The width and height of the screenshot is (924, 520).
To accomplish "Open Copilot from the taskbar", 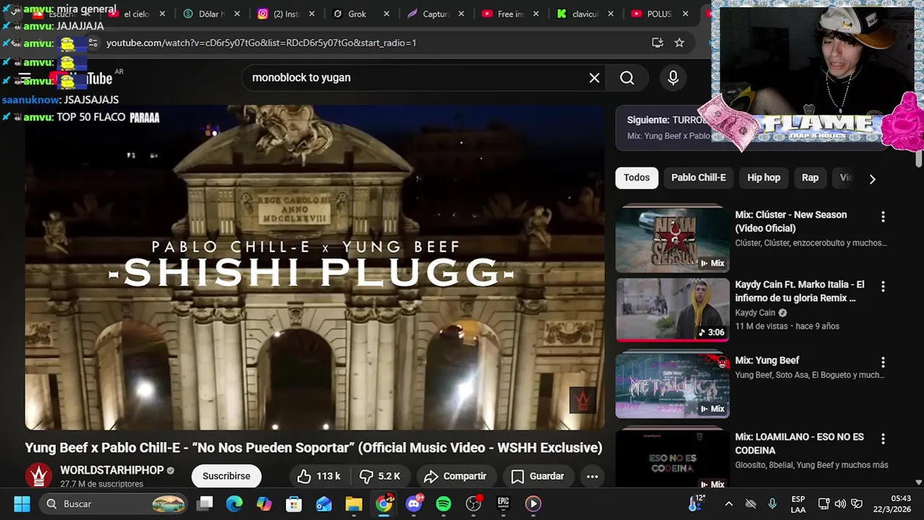I will (264, 503).
